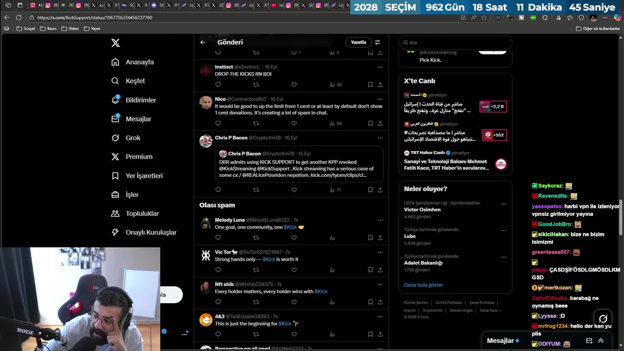The width and height of the screenshot is (624, 351).
Task: Expand the Mesajlar drawer
Action: [601, 341]
